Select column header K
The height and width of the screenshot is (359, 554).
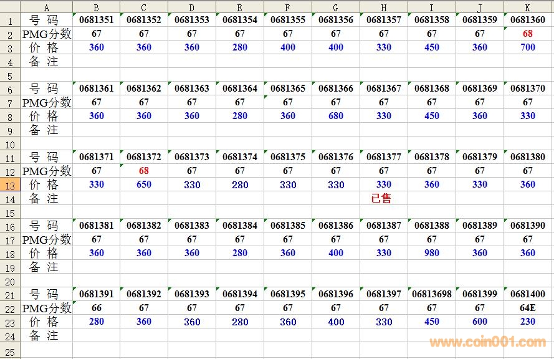(528, 7)
